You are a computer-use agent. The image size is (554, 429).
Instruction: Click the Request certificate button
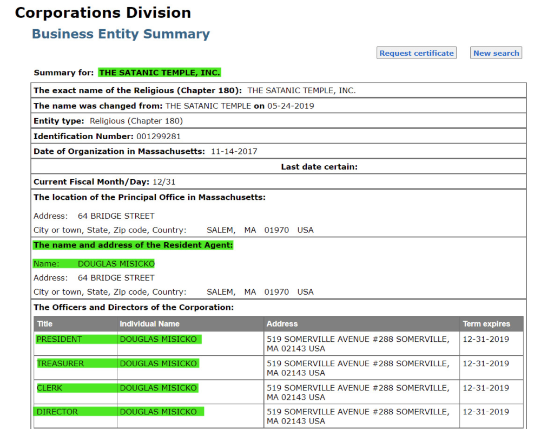click(416, 53)
